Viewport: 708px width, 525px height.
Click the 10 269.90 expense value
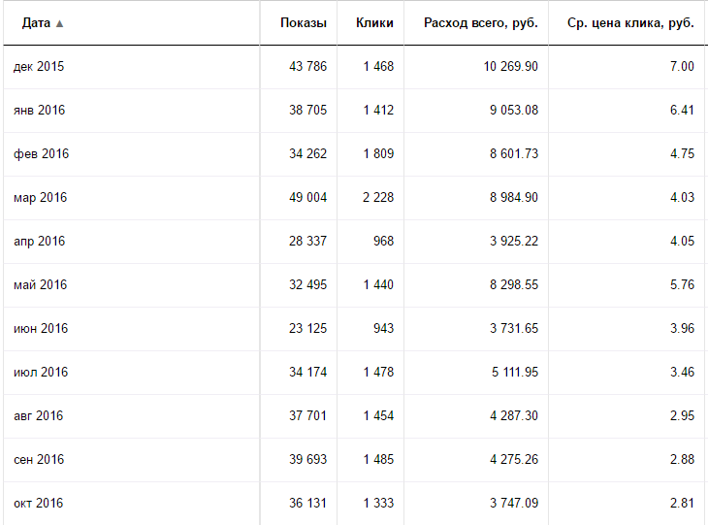(x=511, y=66)
